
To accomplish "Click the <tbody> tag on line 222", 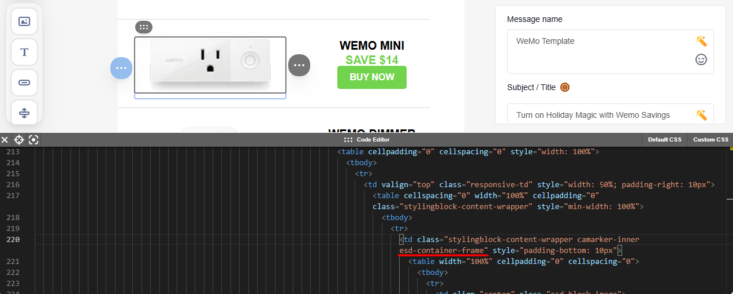I will point(433,272).
